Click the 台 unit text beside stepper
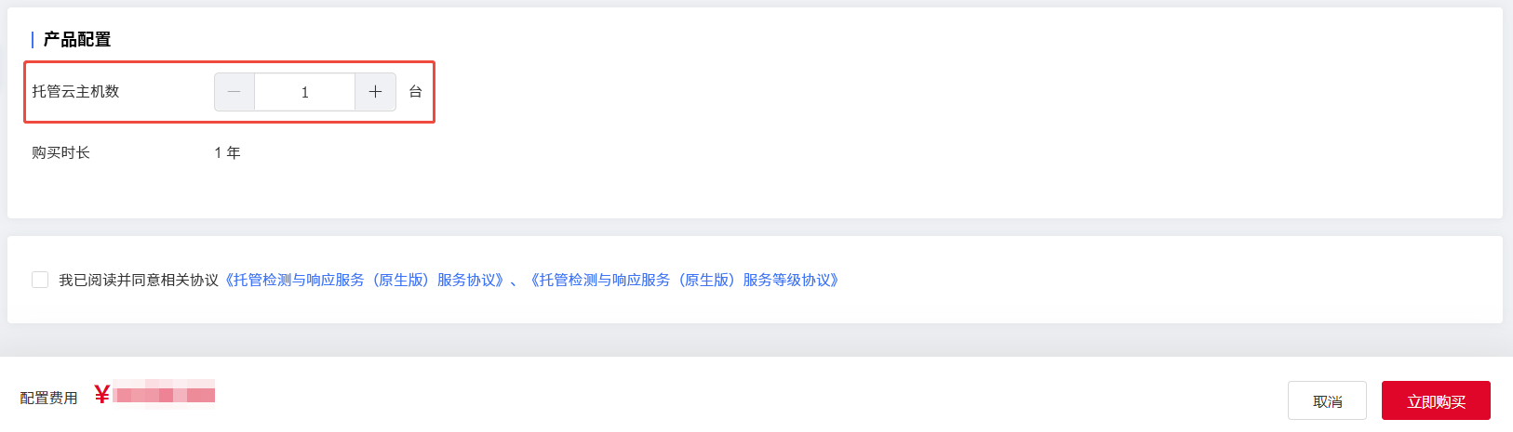The image size is (1513, 432). [416, 91]
